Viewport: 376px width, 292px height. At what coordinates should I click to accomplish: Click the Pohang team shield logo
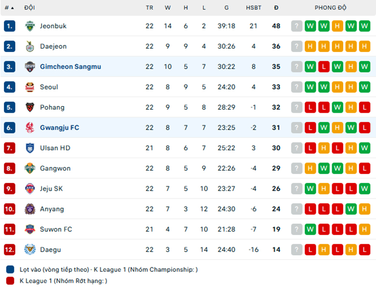click(30, 107)
